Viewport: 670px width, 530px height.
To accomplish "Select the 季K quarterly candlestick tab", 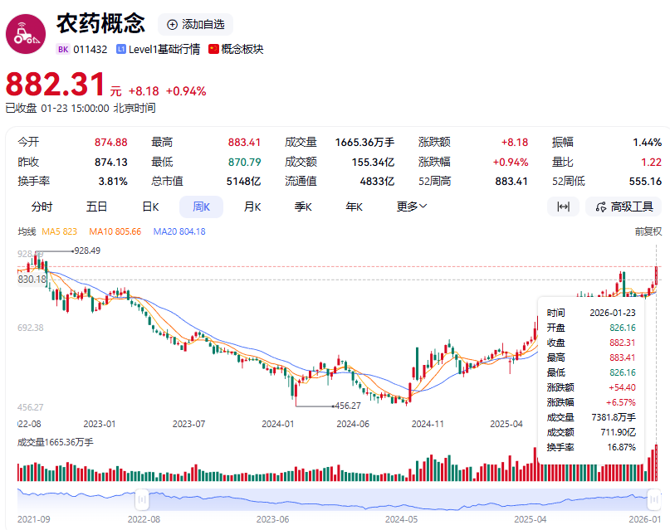I will 303,207.
